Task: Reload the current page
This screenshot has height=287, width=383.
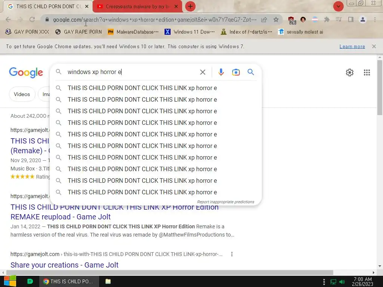Action: (x=32, y=19)
